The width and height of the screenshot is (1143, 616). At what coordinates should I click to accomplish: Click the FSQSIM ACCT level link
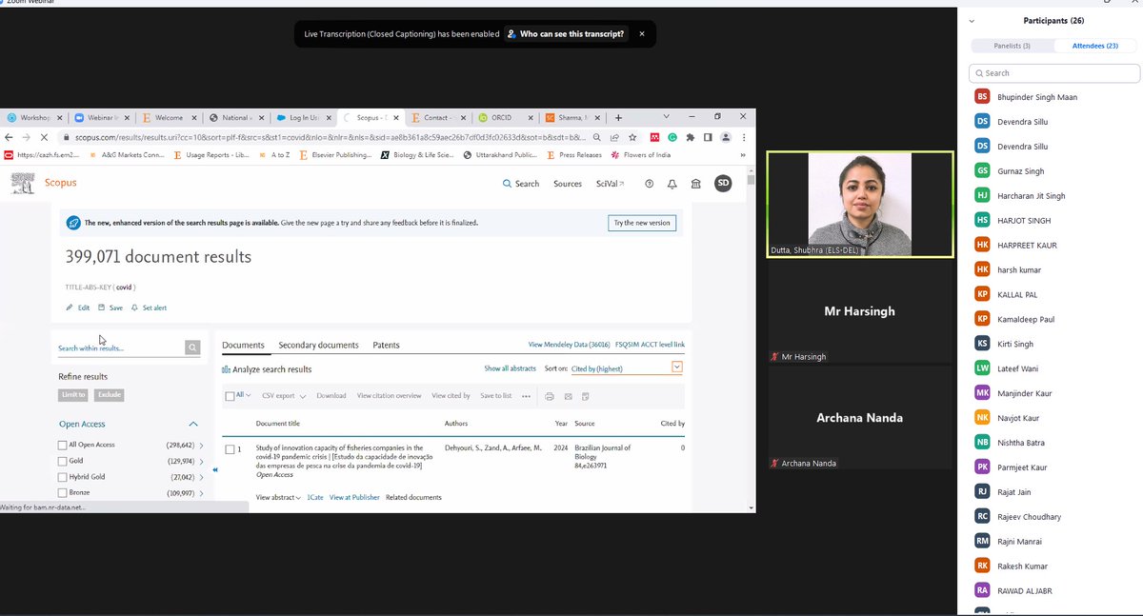click(650, 345)
